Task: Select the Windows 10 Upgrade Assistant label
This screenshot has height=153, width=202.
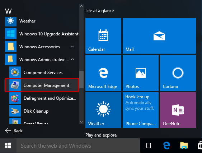Action: click(x=49, y=34)
